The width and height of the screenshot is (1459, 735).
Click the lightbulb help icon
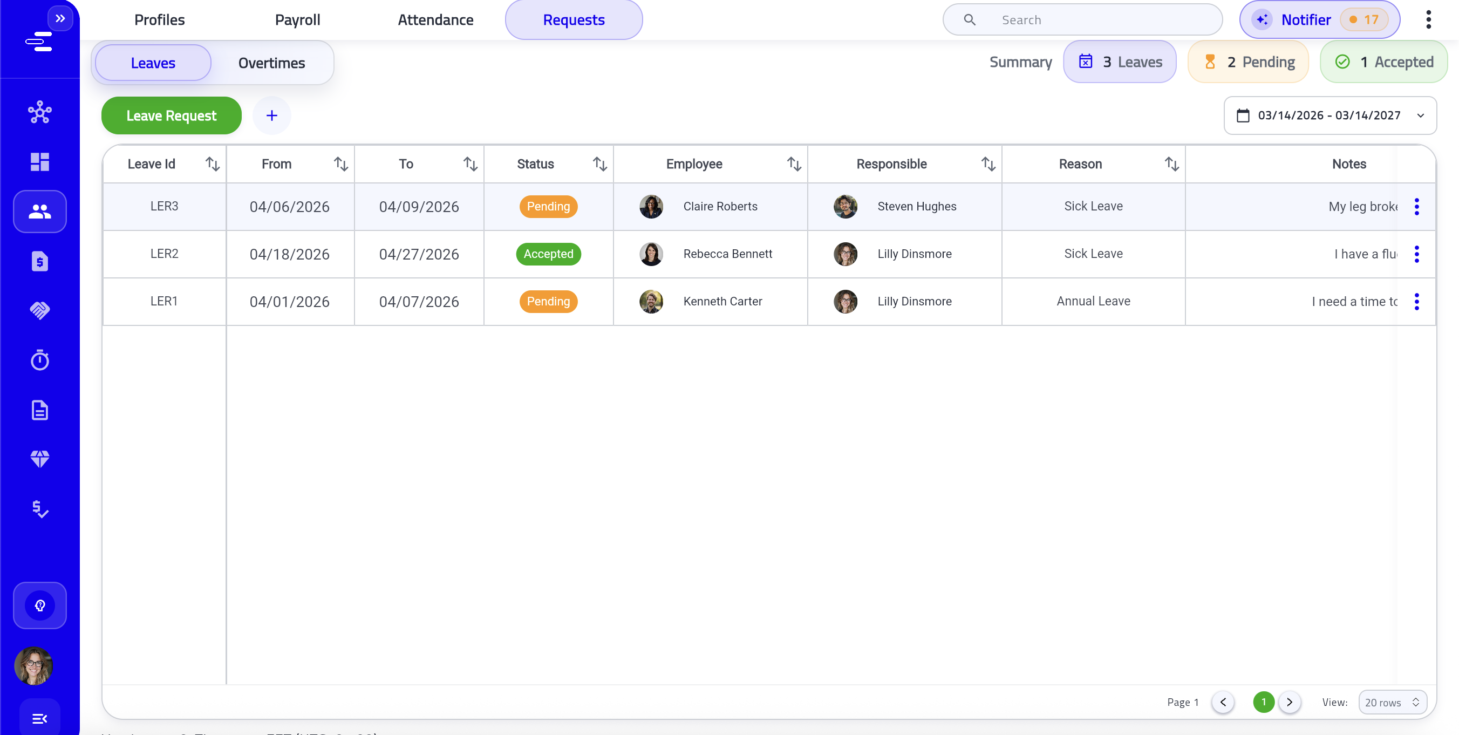point(39,605)
